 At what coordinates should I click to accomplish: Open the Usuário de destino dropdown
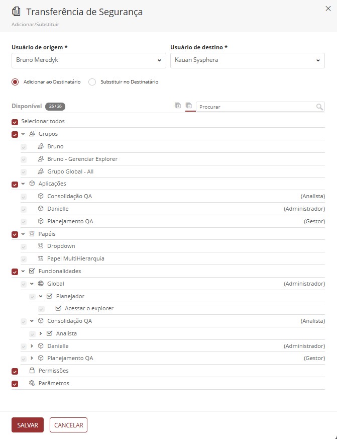tap(248, 60)
